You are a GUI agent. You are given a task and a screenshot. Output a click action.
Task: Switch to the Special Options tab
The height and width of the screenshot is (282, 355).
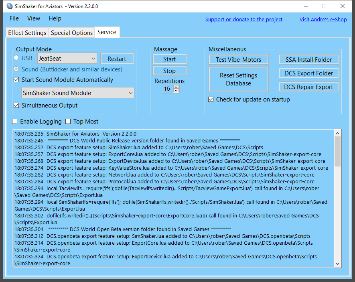tap(72, 33)
